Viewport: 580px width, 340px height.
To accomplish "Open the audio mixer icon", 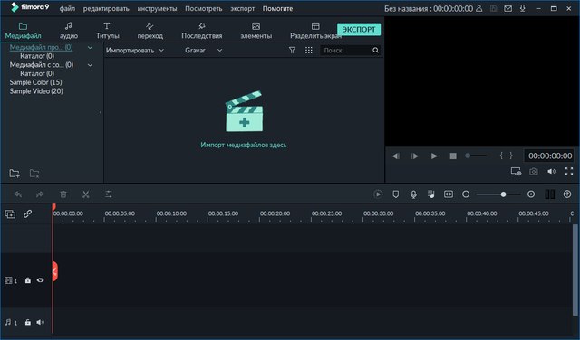I will tap(431, 194).
